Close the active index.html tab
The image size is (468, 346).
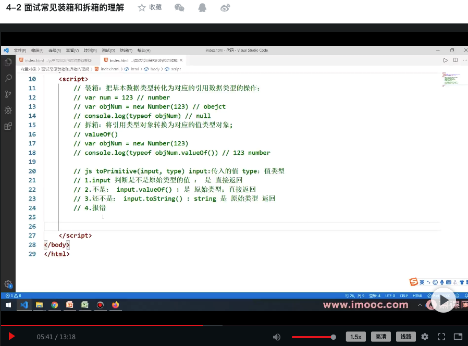181,60
